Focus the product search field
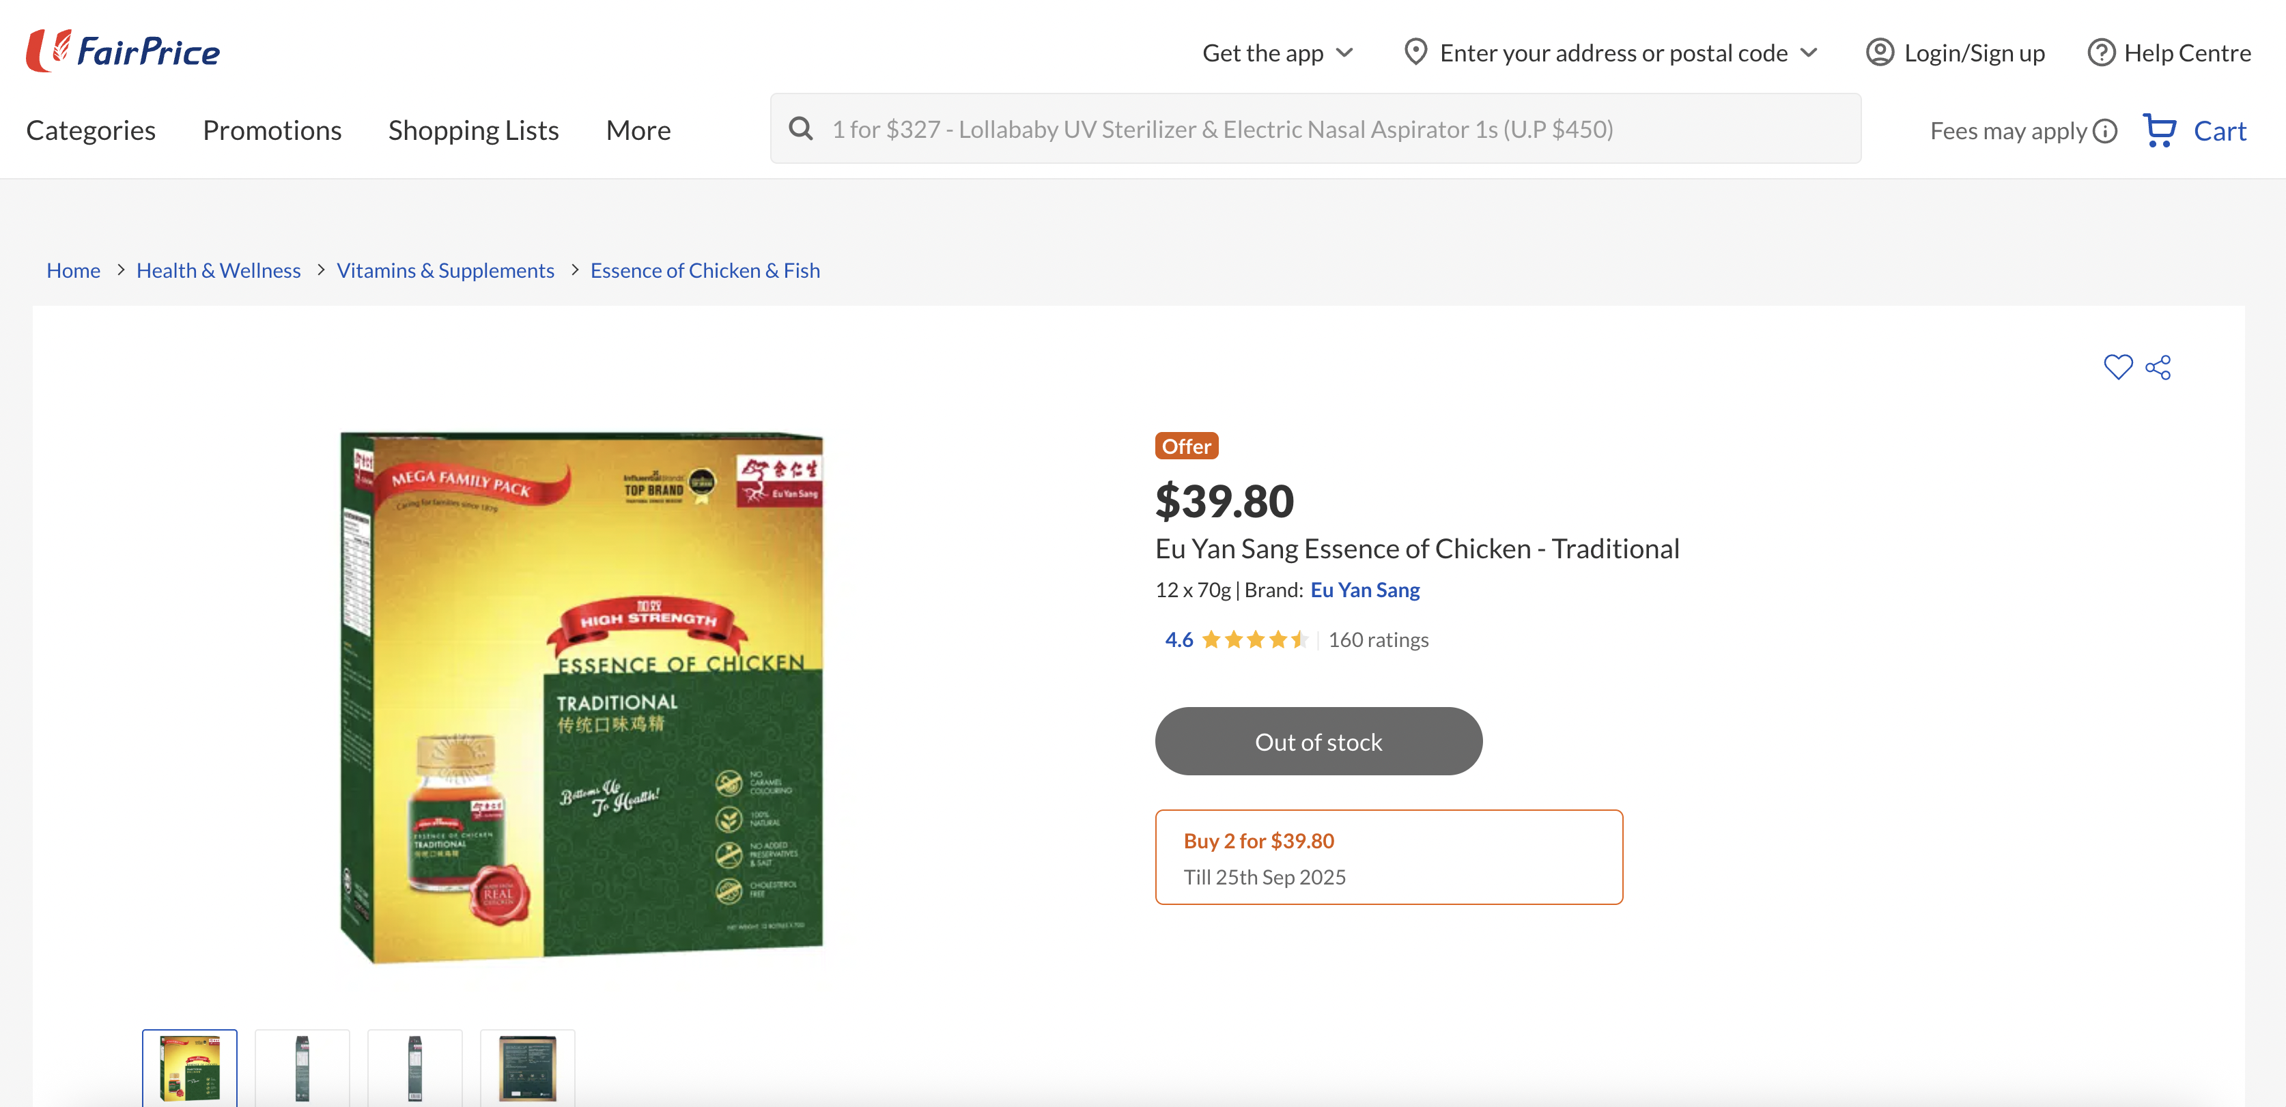 click(1314, 130)
